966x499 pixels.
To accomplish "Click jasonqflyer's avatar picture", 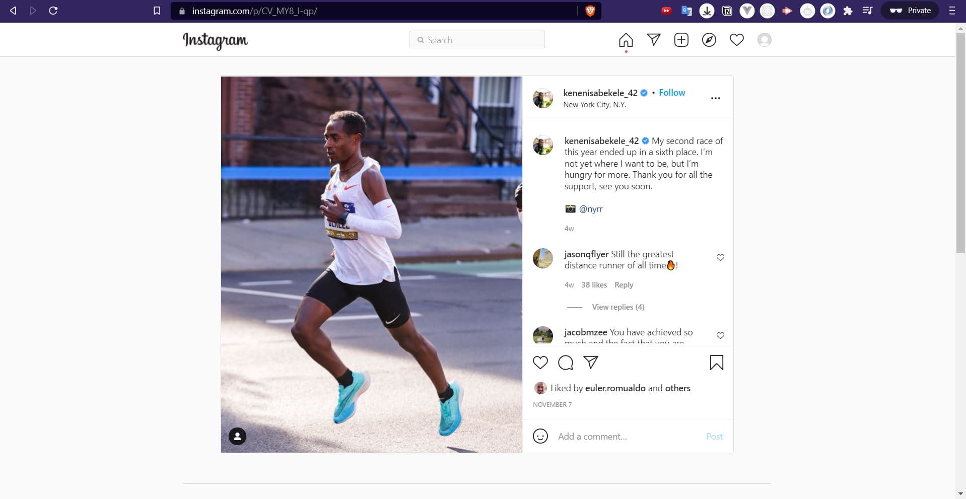I will pos(543,258).
